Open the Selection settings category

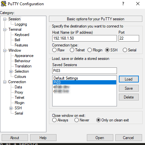tap(22, 71)
